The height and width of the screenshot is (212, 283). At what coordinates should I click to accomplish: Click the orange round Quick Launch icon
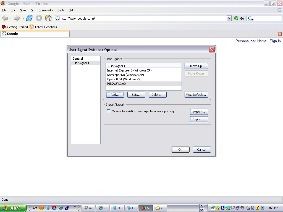tap(41, 208)
